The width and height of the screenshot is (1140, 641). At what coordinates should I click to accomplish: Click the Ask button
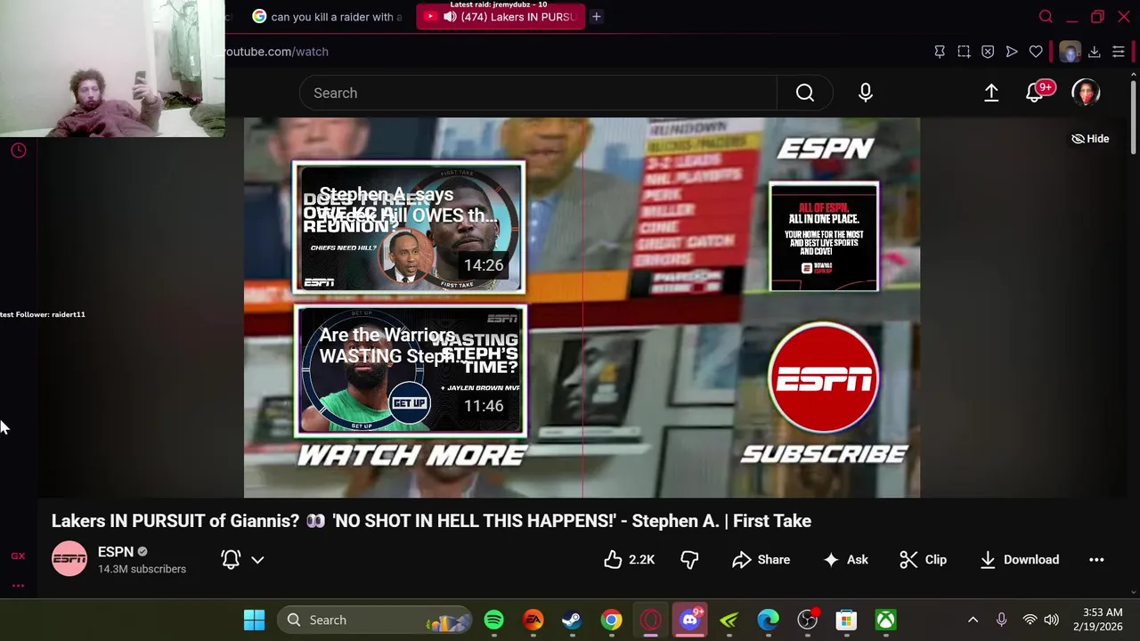[x=846, y=559]
